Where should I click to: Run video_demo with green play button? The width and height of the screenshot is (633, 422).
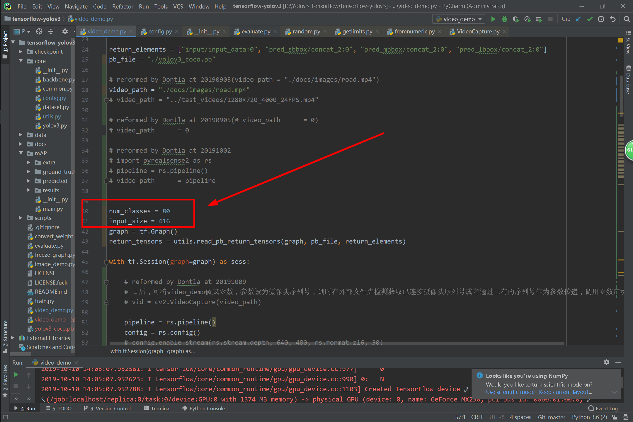[x=493, y=19]
